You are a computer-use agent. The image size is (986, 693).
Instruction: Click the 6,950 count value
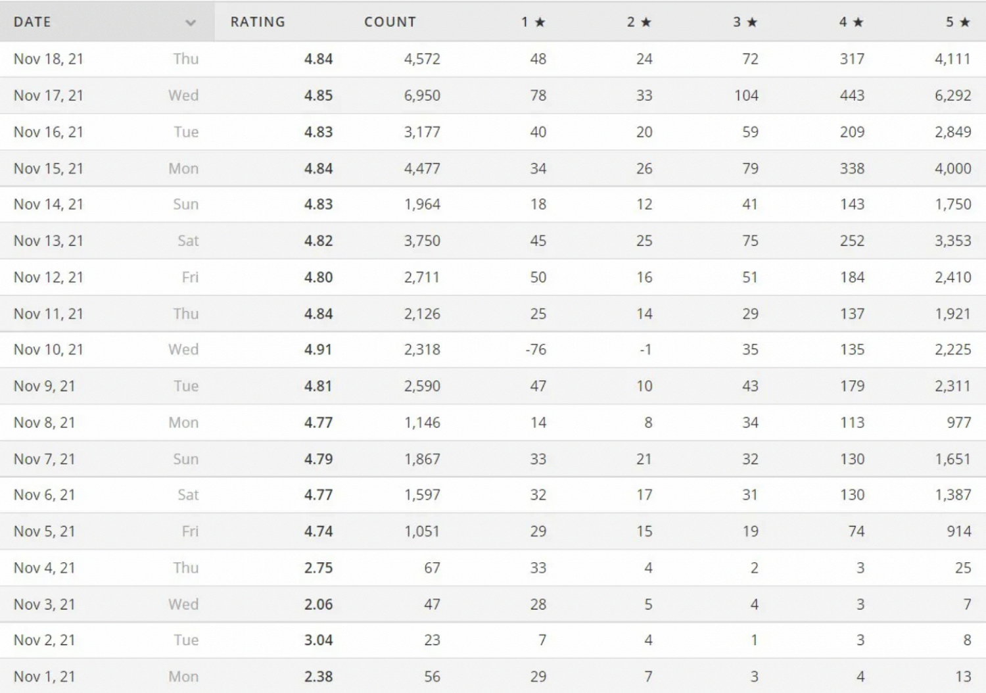[422, 95]
